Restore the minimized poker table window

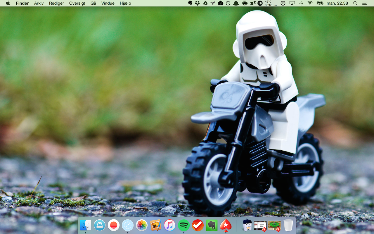pos(274,226)
